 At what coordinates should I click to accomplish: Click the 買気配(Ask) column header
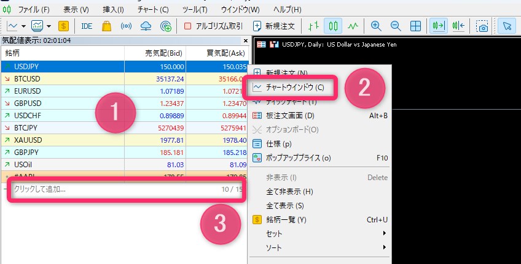[x=217, y=53]
